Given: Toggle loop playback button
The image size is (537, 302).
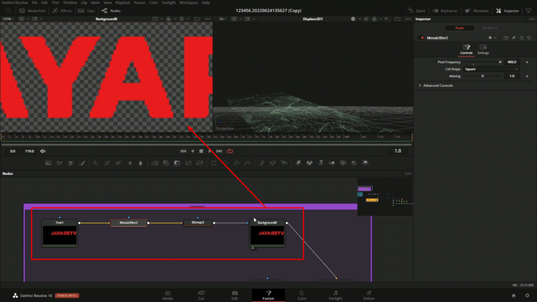Looking at the screenshot, I should click(x=230, y=151).
